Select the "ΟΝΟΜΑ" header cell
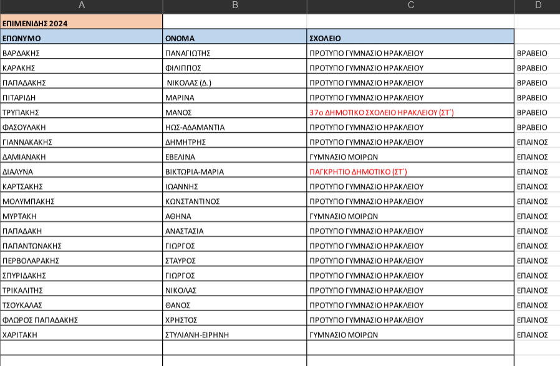The width and height of the screenshot is (560, 366). click(234, 39)
